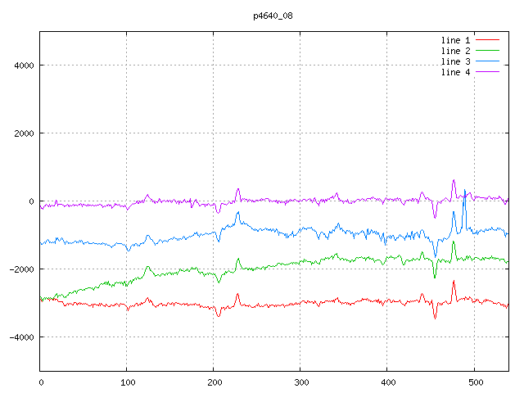This screenshot has height=393, width=524.
Task: Click the blue curve's peak near x=228
Action: tap(238, 213)
